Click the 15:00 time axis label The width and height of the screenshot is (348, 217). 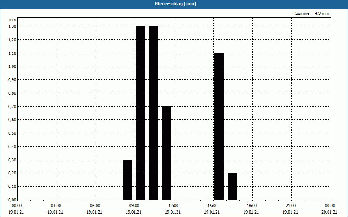(213, 206)
